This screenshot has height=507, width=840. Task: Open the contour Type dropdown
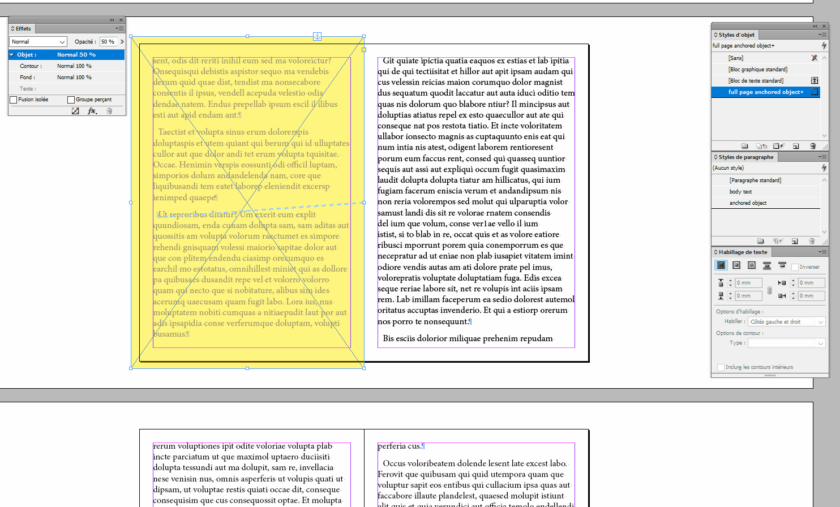pos(786,343)
